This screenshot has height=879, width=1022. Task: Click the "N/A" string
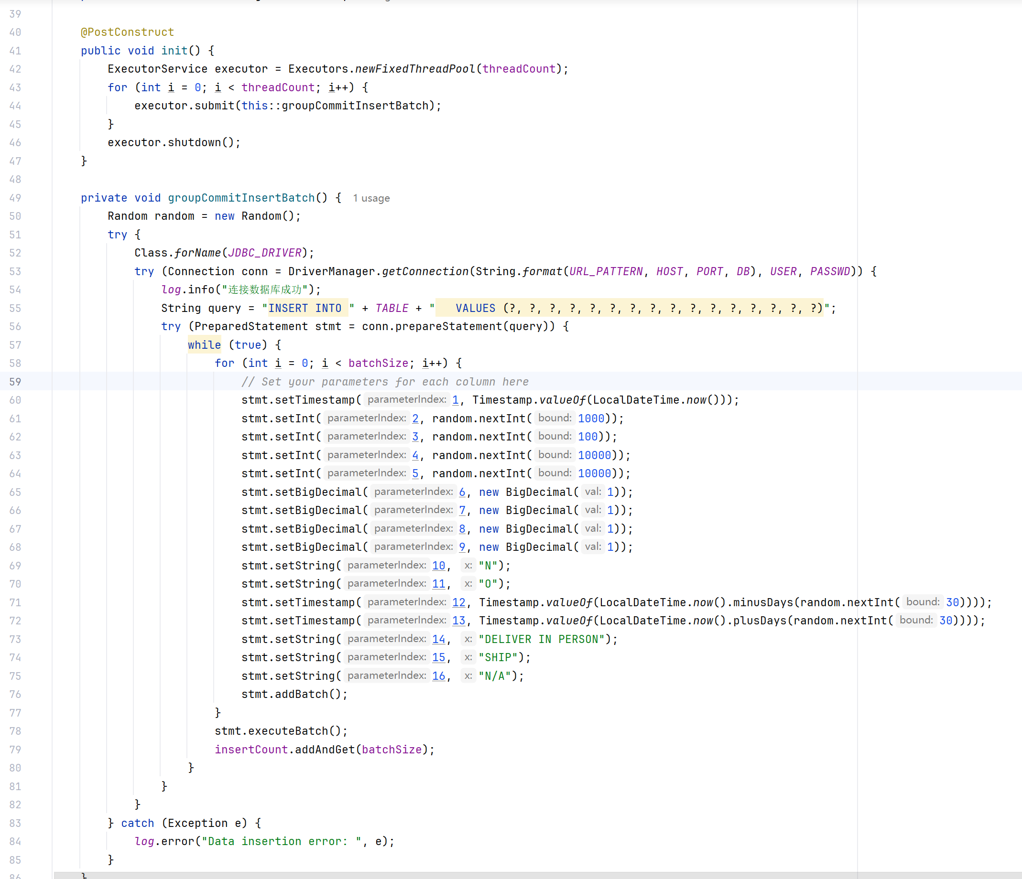click(x=495, y=676)
